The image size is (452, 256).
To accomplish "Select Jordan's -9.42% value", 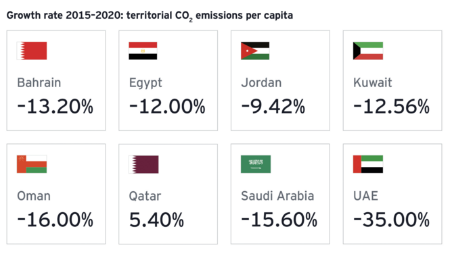I will pos(273,107).
